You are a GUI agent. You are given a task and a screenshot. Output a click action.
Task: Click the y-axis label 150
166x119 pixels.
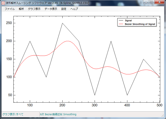9,59
